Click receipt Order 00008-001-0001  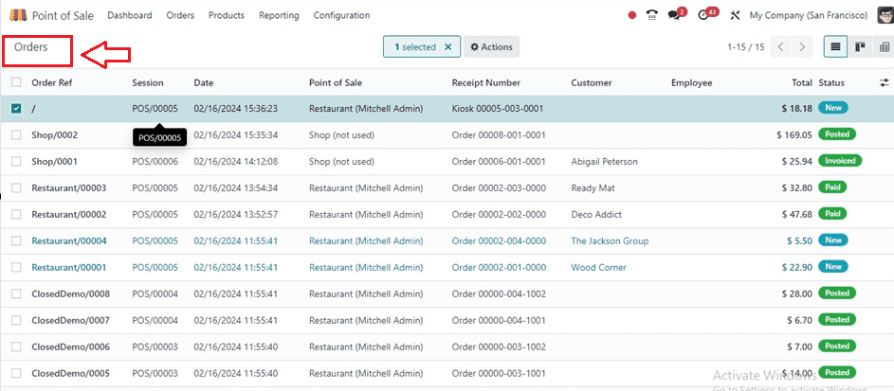[499, 134]
